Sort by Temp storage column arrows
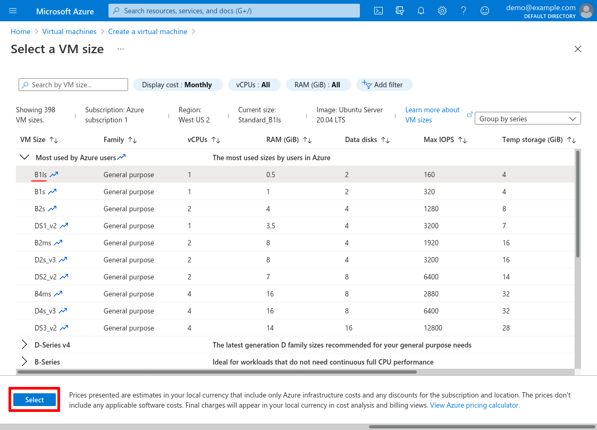This screenshot has height=430, width=597. [571, 140]
